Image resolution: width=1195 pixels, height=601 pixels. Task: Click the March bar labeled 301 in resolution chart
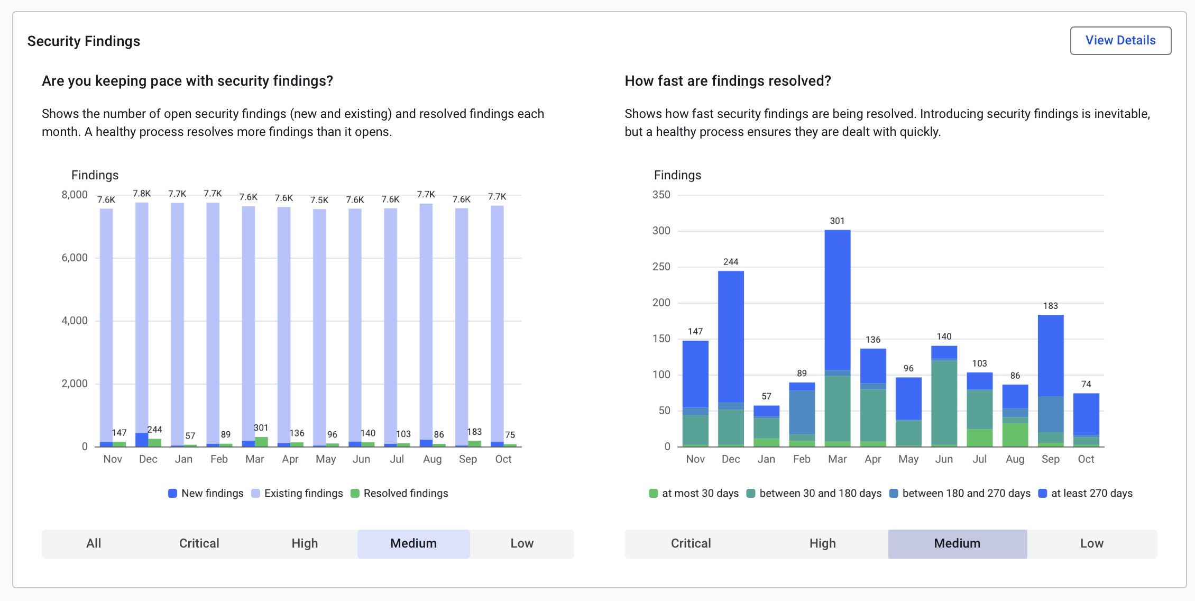click(x=837, y=317)
